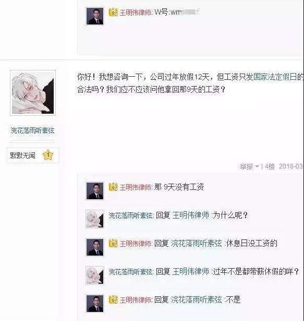Click the small avatar beside 为什么呢 reply
This screenshot has width=304, height=325.
click(95, 219)
